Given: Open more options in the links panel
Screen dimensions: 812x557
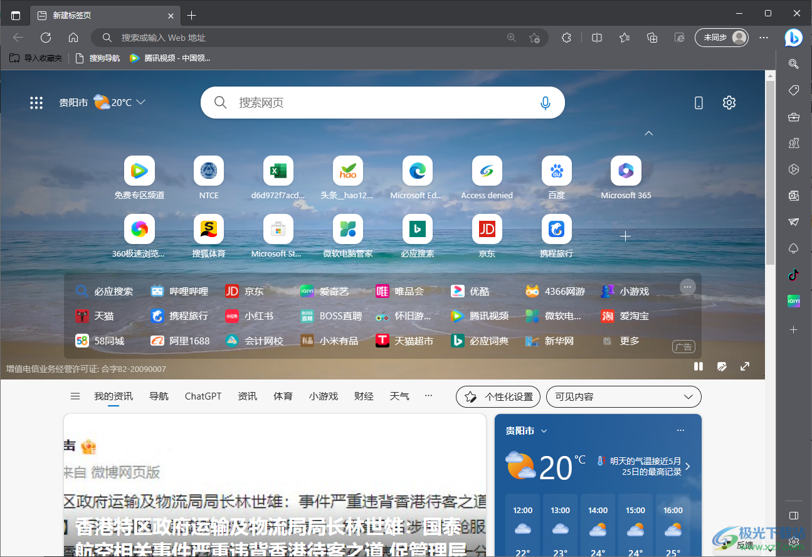Looking at the screenshot, I should coord(687,287).
